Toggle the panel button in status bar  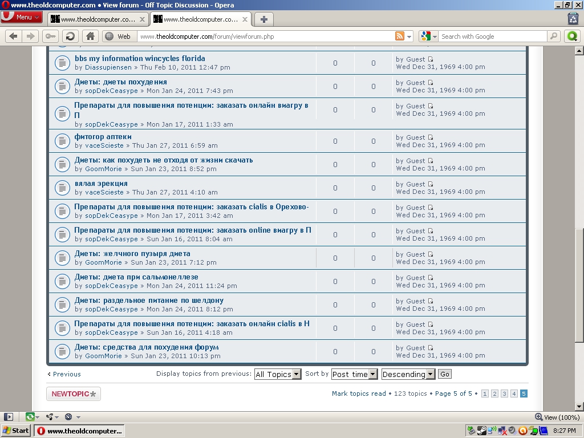pyautogui.click(x=8, y=417)
